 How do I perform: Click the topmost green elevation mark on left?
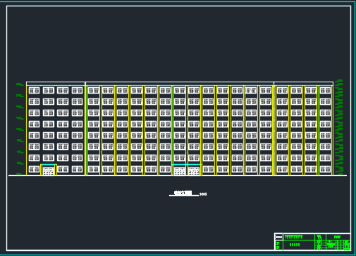pos(20,84)
